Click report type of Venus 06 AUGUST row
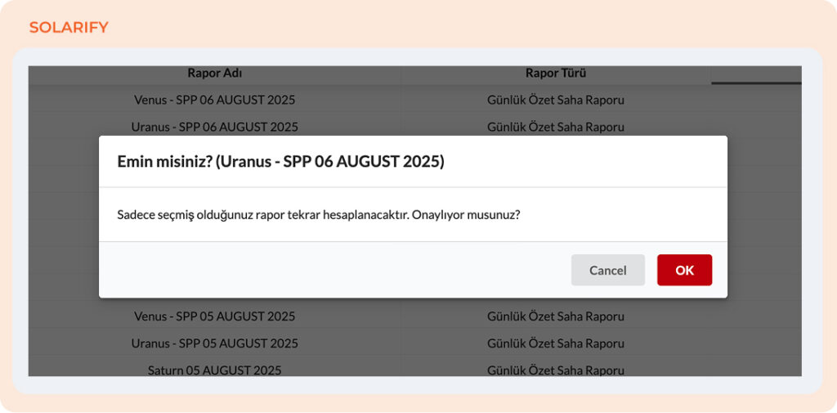837x413 pixels. (556, 100)
